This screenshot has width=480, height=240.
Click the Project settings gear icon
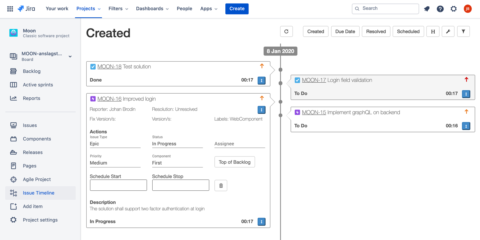(x=13, y=220)
